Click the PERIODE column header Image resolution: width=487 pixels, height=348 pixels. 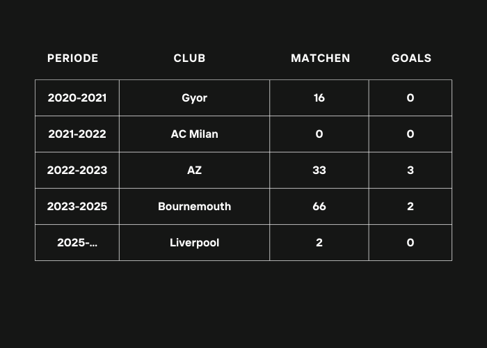click(72, 58)
